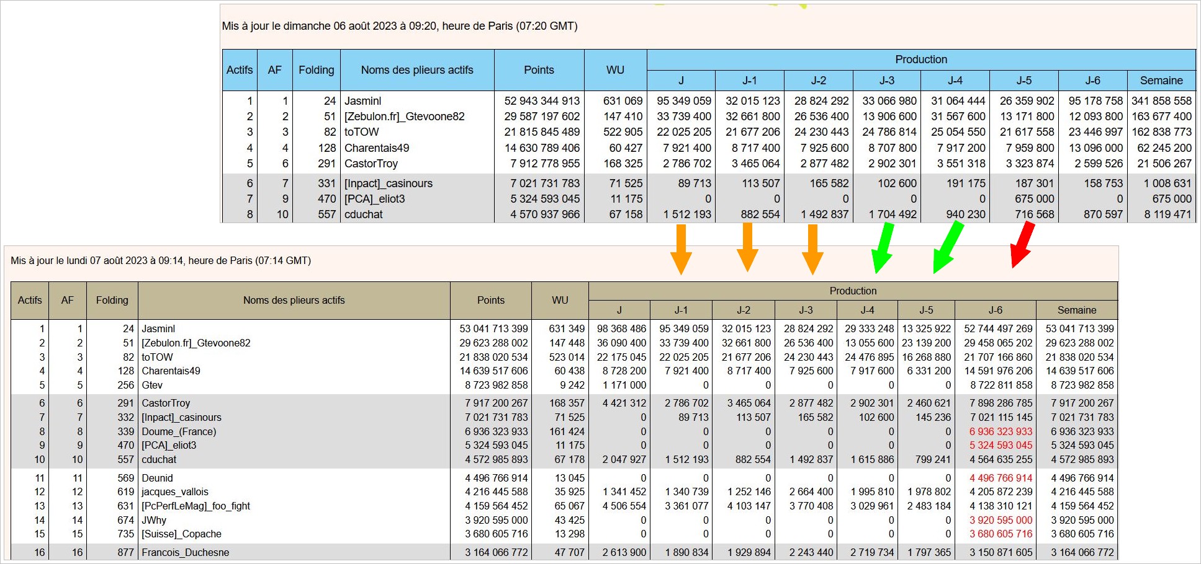Click the WU value 631 349
Screen dimensions: 1201x564
[567, 328]
